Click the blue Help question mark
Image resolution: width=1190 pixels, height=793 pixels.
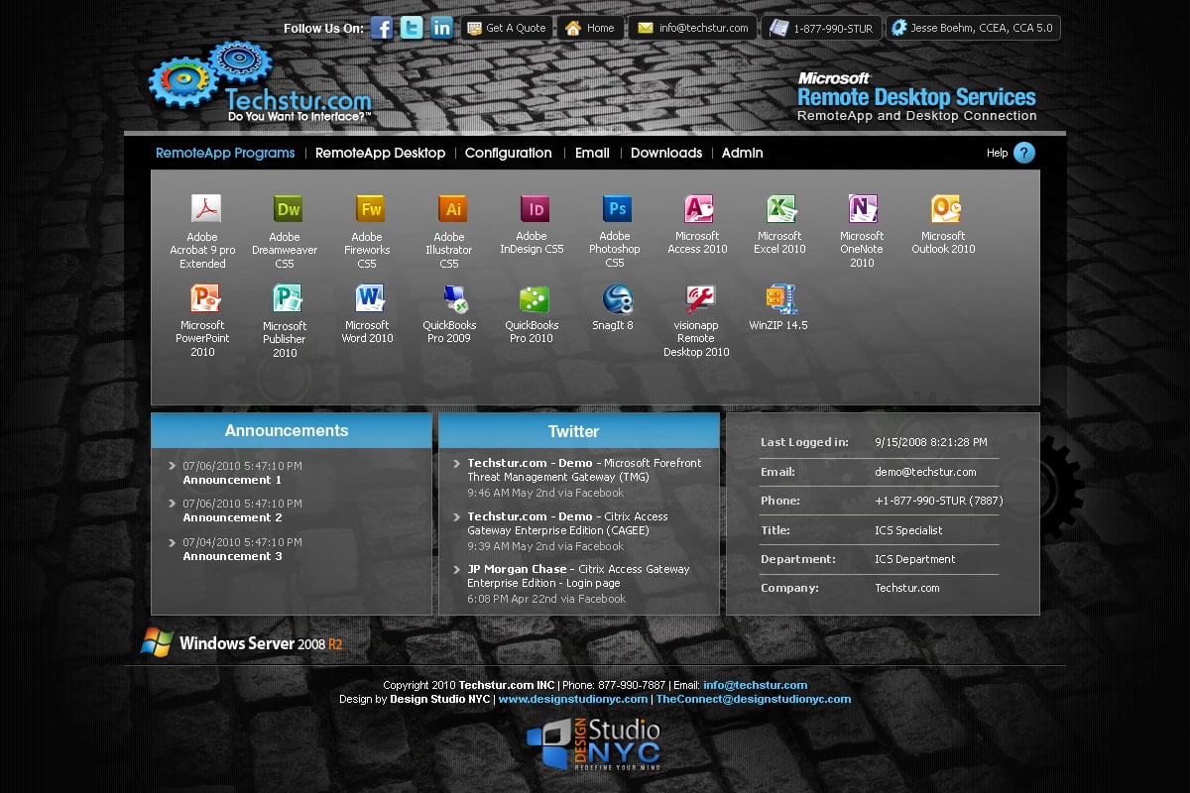click(x=1024, y=153)
